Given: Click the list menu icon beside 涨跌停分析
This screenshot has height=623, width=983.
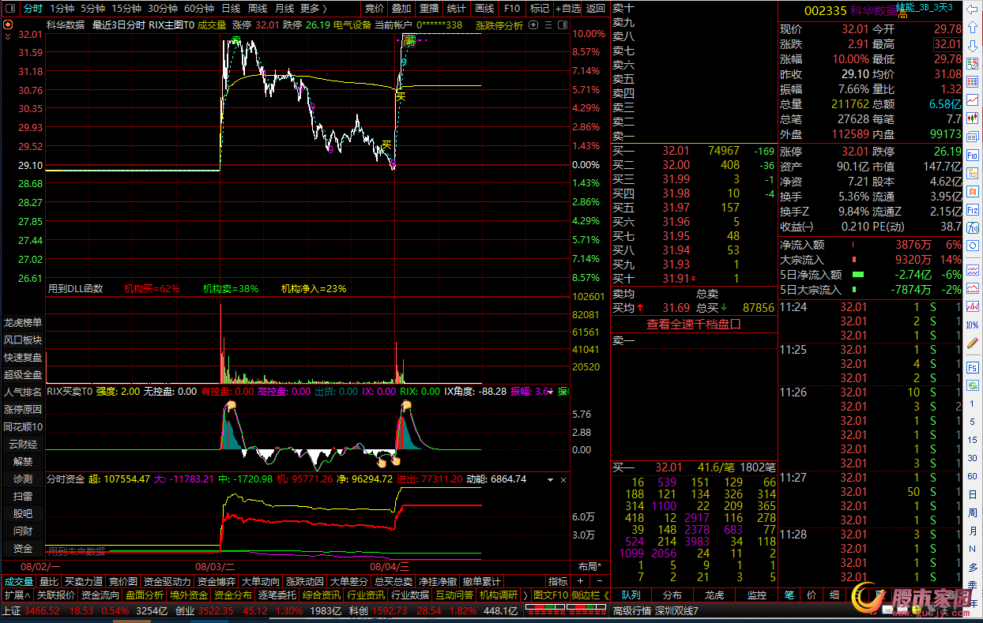Looking at the screenshot, I should pos(547,25).
